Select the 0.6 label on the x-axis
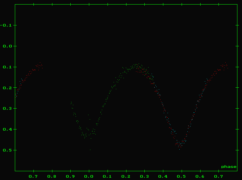Image resolution: width=242 pixels, height=180 pixels. (200, 177)
